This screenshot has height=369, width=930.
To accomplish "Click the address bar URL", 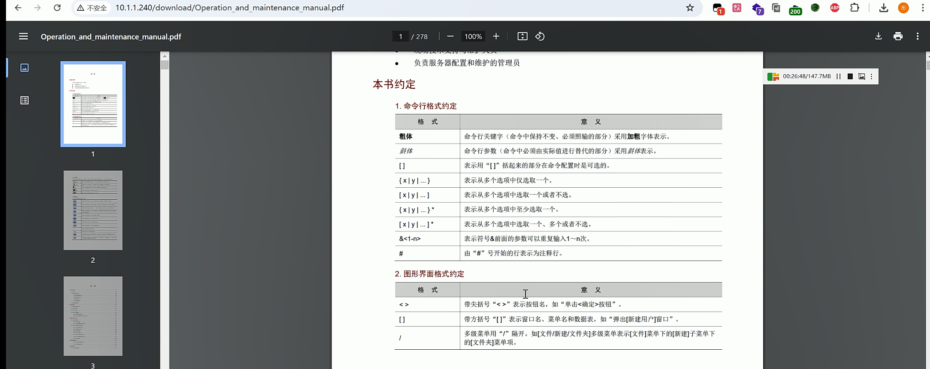I will pos(229,8).
